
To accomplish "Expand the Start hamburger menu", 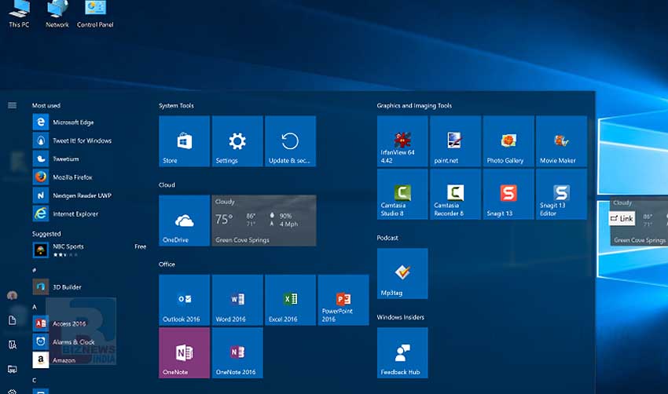I will click(x=12, y=105).
